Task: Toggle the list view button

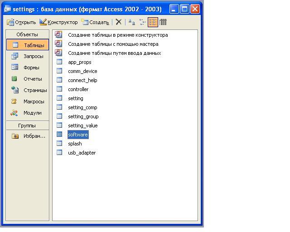Action: point(153,22)
